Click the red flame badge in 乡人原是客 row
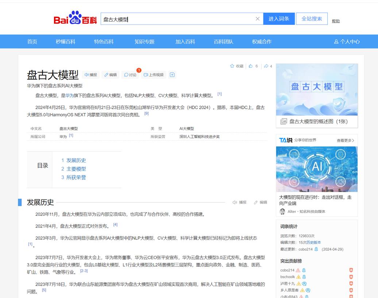Screen dimensions: 378x298 tap(351, 290)
